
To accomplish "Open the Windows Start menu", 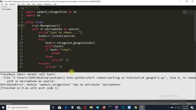I will 3,107.
